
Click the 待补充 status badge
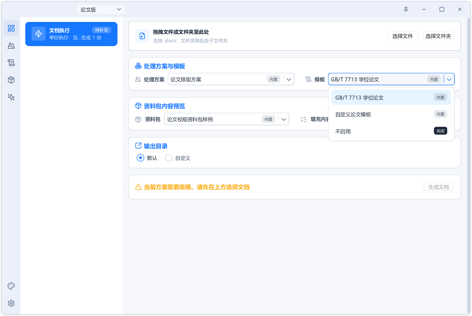102,30
